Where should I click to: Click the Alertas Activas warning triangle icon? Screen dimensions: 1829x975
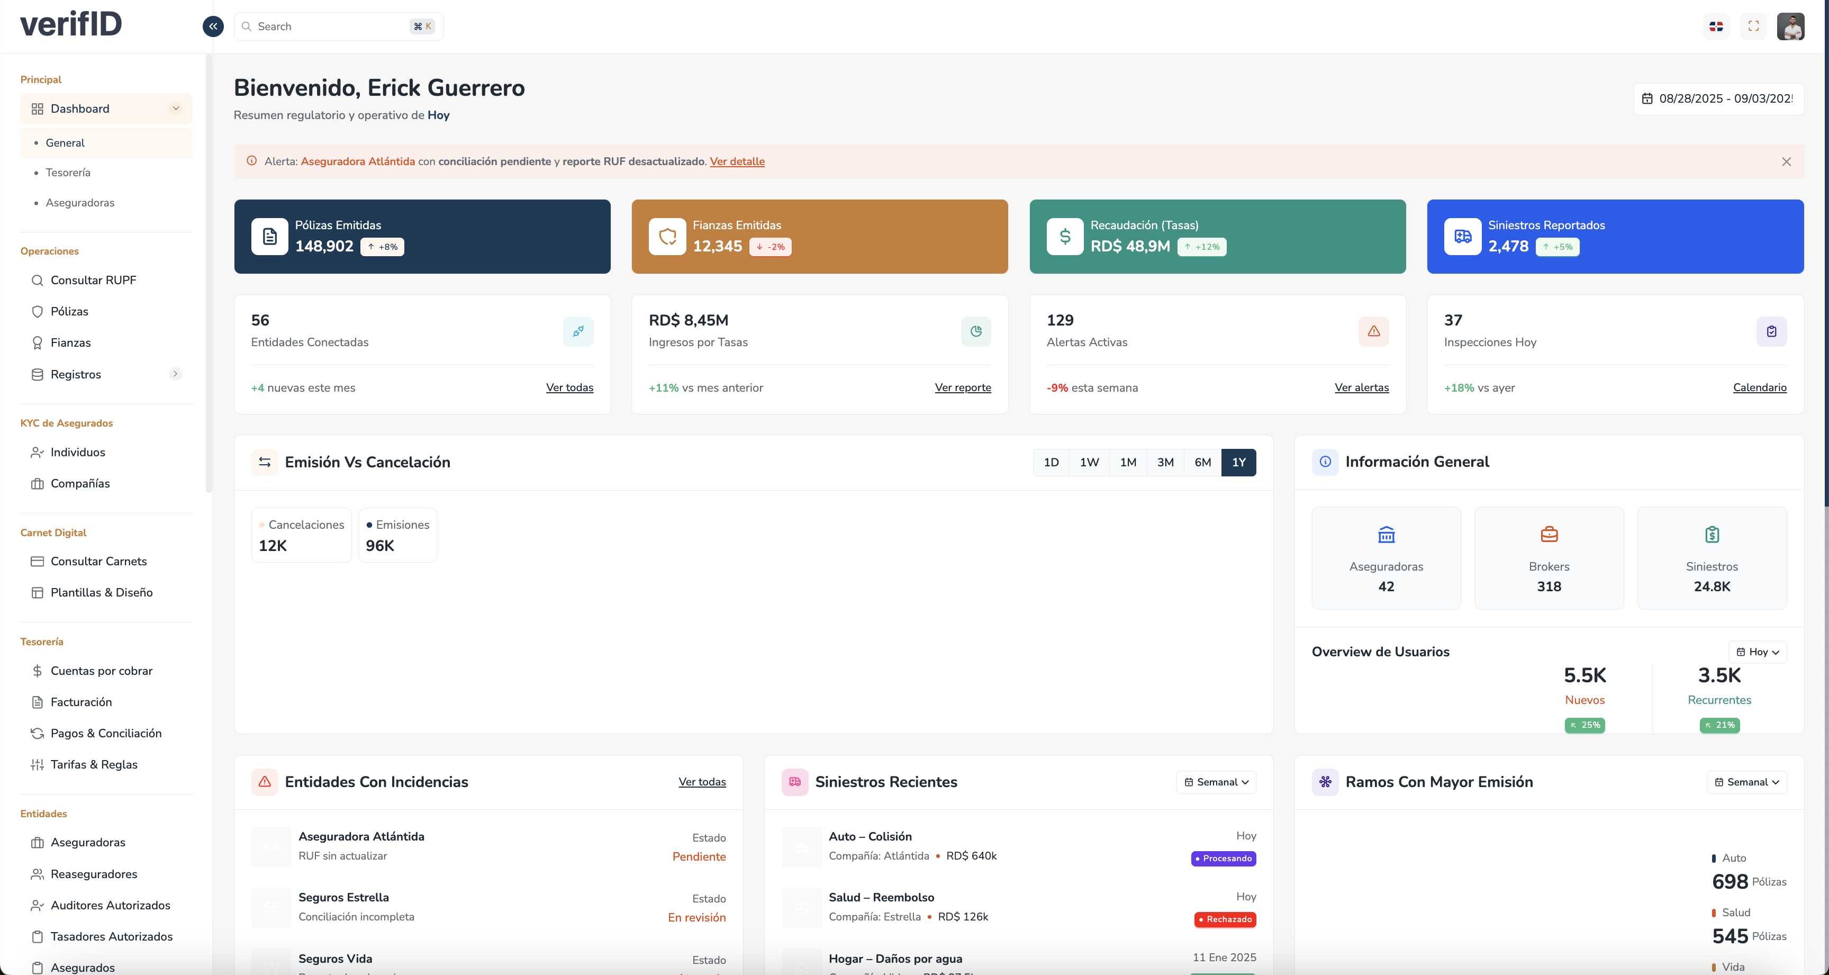tap(1373, 331)
